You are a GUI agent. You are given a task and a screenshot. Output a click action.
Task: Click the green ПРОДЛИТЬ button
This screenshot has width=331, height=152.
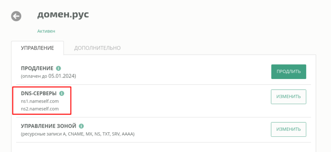[288, 72]
